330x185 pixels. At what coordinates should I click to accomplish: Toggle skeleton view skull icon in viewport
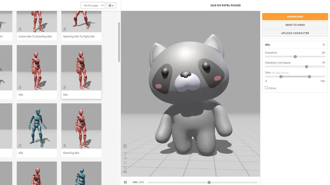tap(125, 147)
